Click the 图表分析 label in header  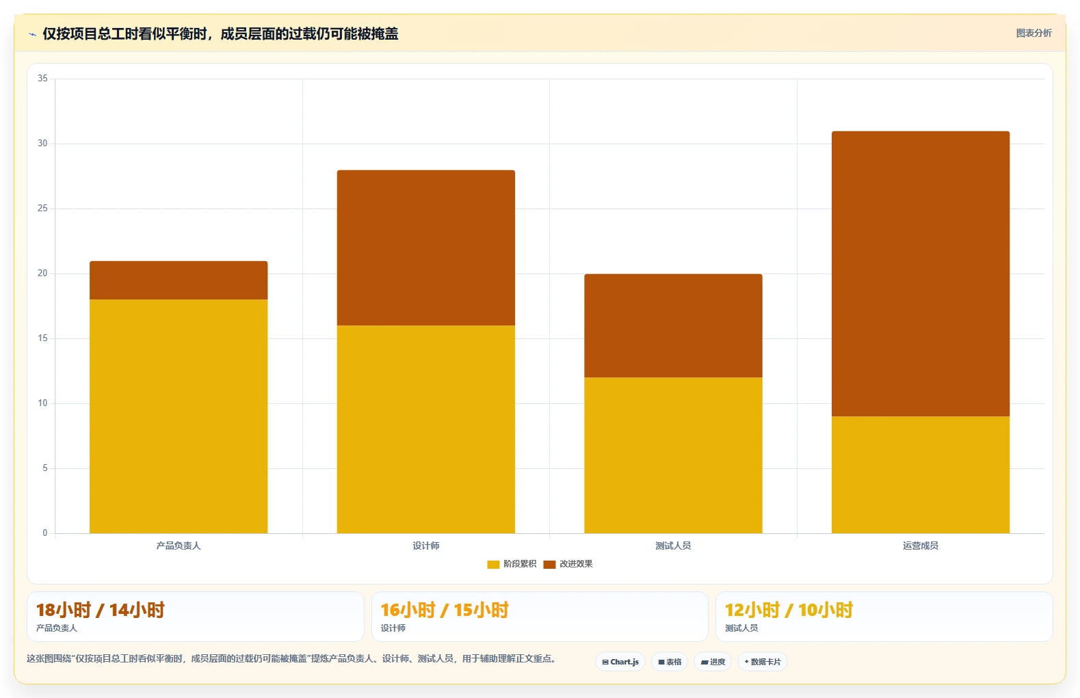pos(1033,33)
